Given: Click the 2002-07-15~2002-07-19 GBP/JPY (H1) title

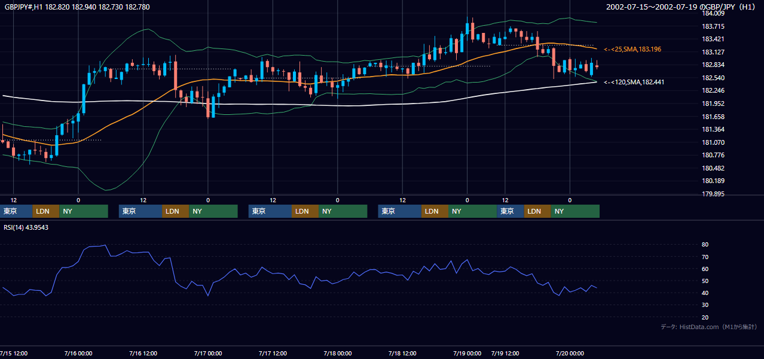Looking at the screenshot, I should pyautogui.click(x=682, y=7).
